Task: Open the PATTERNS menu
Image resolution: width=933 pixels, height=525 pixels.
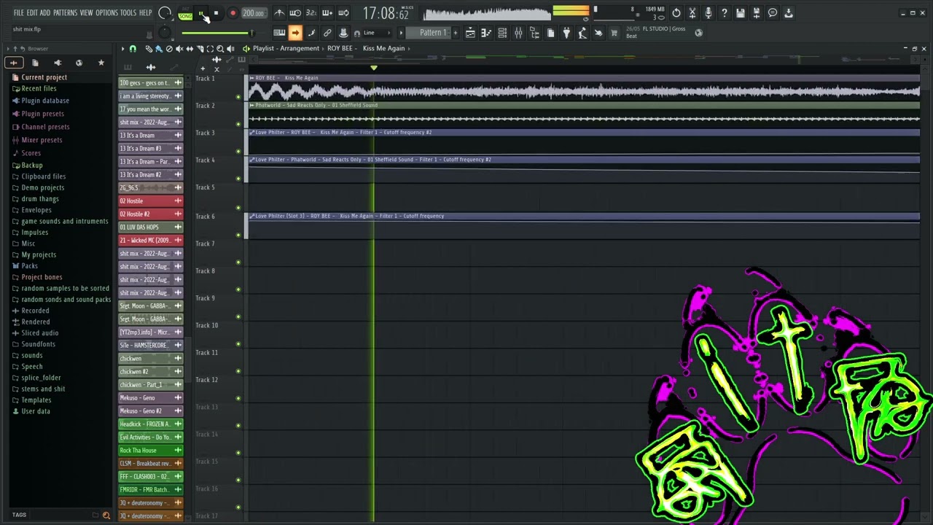Action: click(x=65, y=13)
